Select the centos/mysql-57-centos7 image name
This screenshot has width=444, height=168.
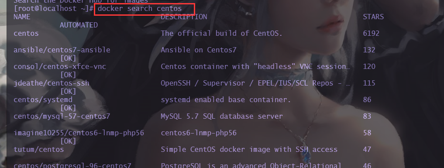(x=62, y=116)
